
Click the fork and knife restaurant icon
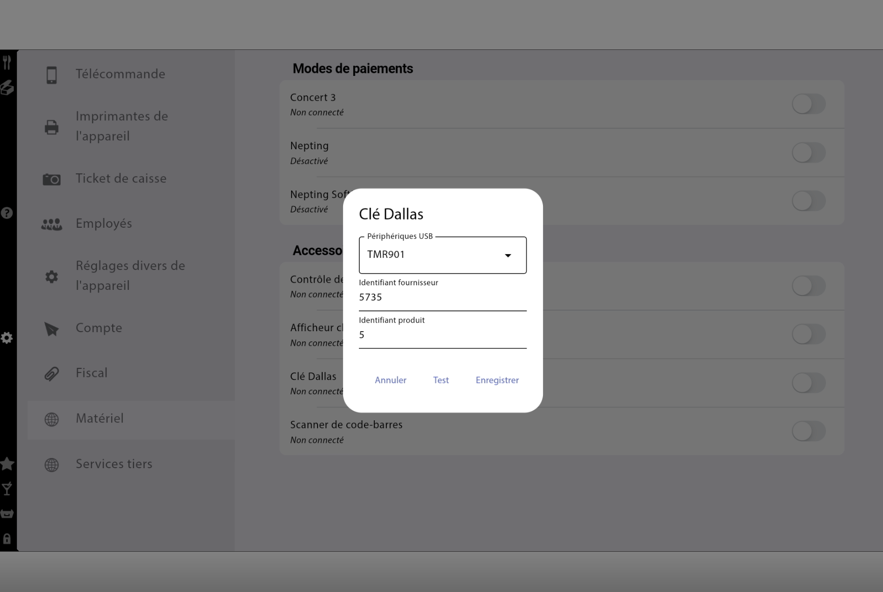pyautogui.click(x=7, y=63)
